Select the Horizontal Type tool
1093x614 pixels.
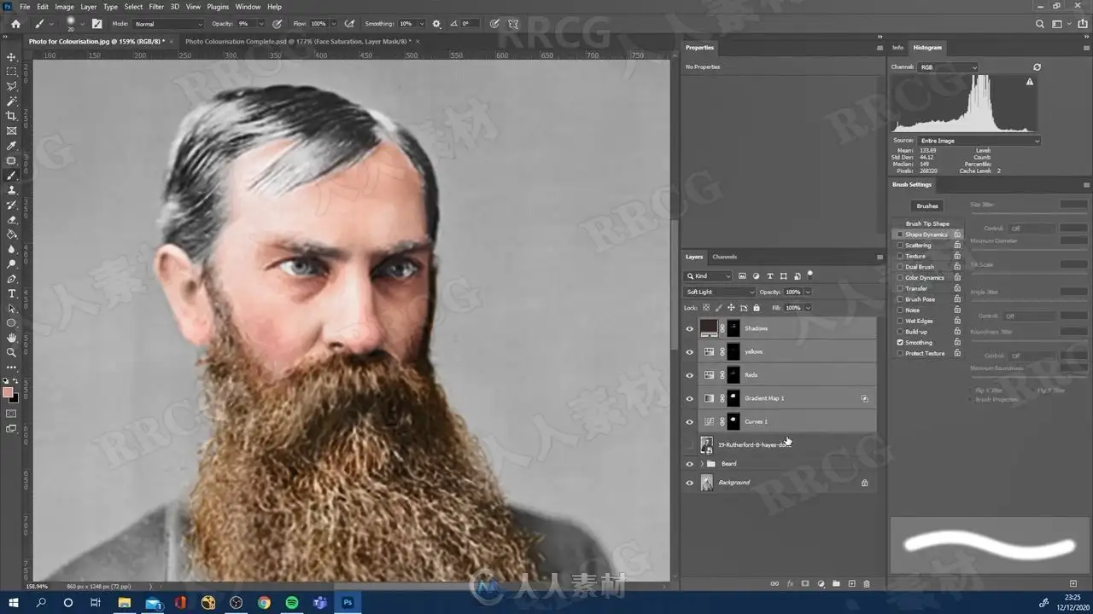click(x=11, y=293)
